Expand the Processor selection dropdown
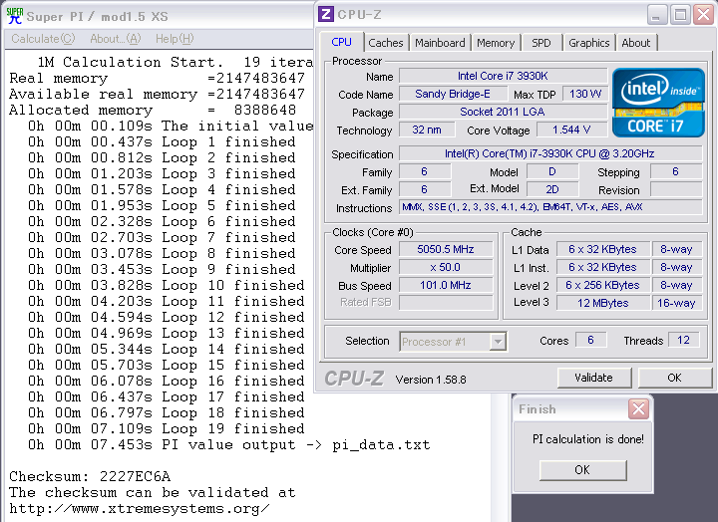The image size is (718, 522). [x=498, y=342]
